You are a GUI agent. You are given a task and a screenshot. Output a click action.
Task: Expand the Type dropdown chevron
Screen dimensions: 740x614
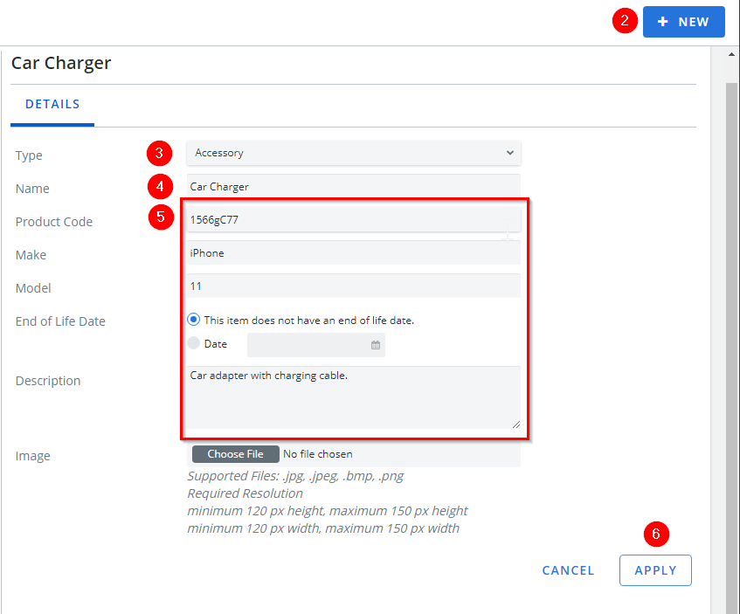pyautogui.click(x=509, y=153)
